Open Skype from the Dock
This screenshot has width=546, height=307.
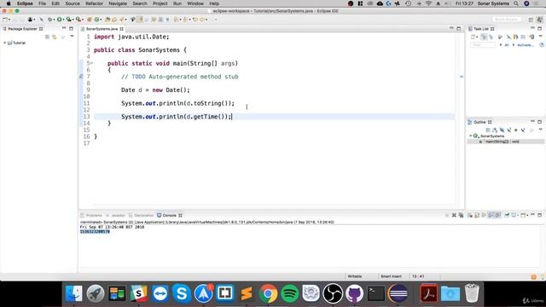click(x=182, y=293)
